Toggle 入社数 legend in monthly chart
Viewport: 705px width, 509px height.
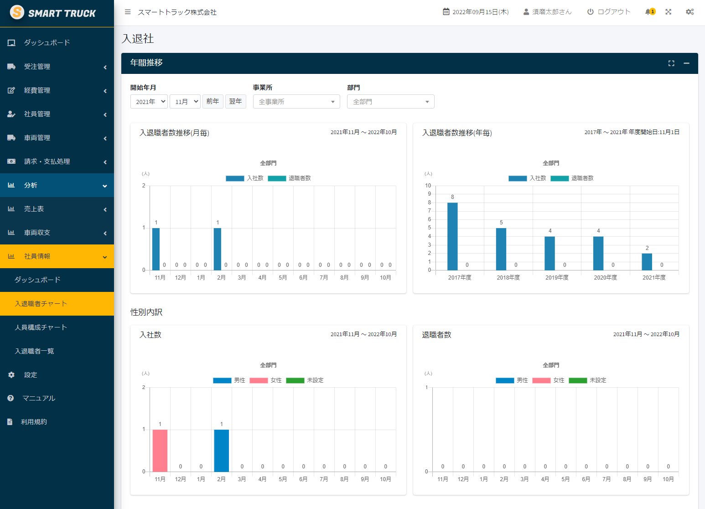tap(245, 178)
